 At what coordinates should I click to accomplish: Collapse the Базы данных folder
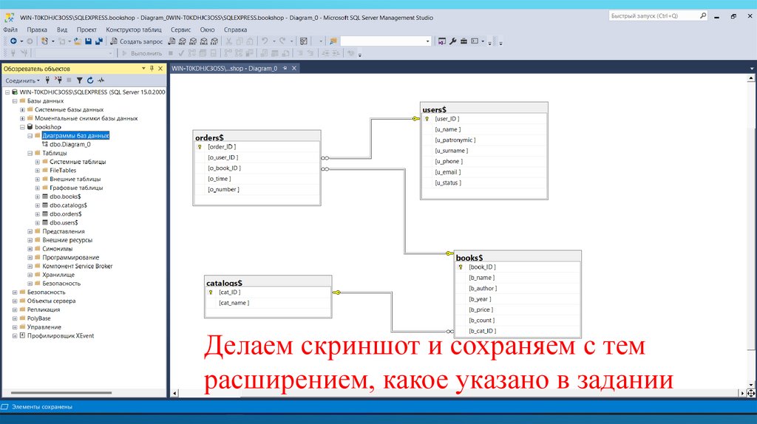click(x=15, y=100)
